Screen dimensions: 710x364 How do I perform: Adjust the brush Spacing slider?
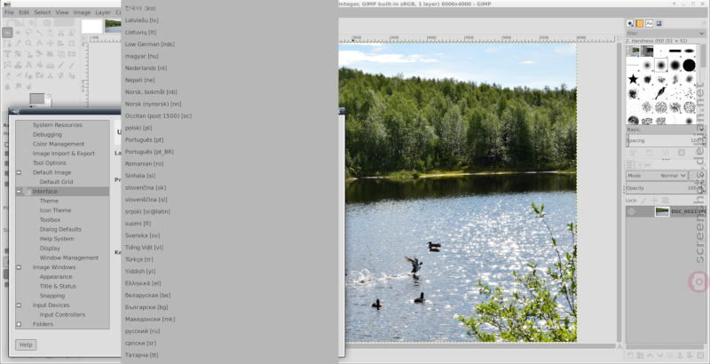point(662,140)
